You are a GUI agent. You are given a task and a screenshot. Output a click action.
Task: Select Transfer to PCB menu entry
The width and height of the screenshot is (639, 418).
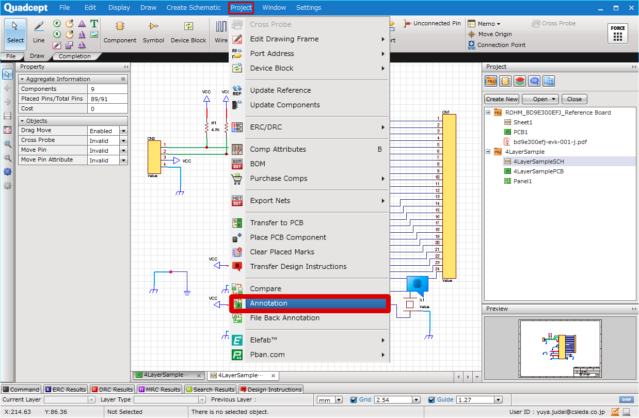coord(277,223)
